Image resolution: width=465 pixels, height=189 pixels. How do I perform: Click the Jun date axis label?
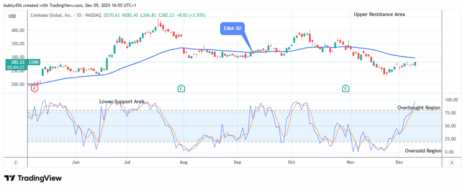pos(76,162)
